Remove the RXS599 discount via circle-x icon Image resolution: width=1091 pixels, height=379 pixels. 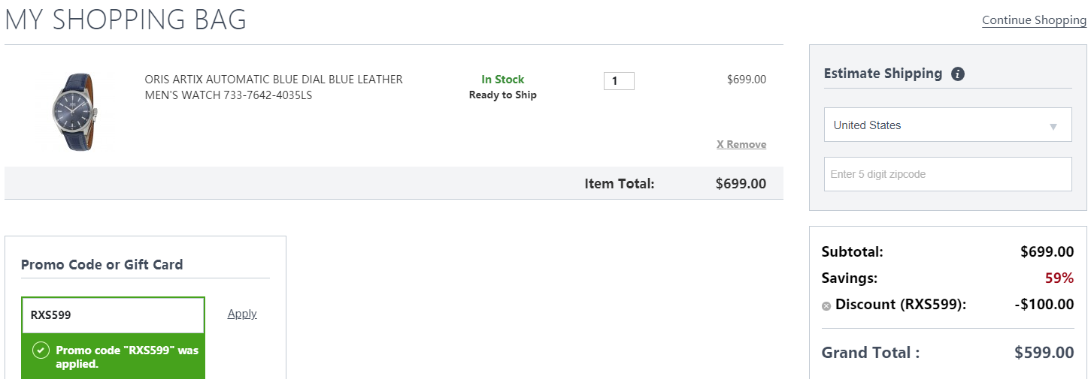(826, 305)
